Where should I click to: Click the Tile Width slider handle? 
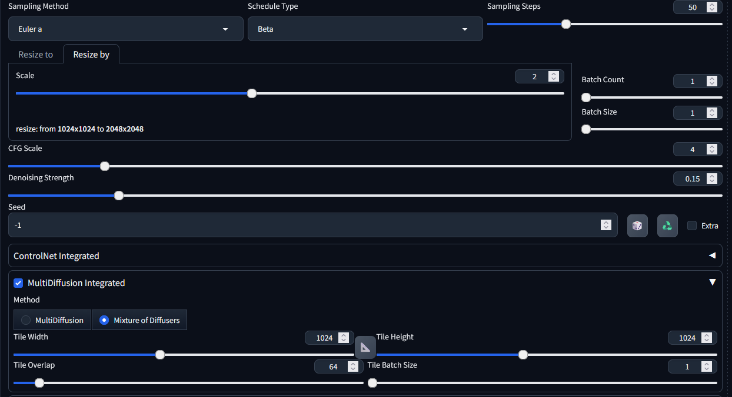tap(160, 355)
